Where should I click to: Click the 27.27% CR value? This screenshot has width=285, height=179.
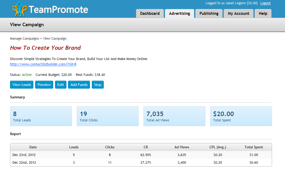pyautogui.click(x=146, y=163)
